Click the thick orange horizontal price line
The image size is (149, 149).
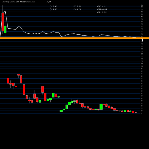(74, 38)
